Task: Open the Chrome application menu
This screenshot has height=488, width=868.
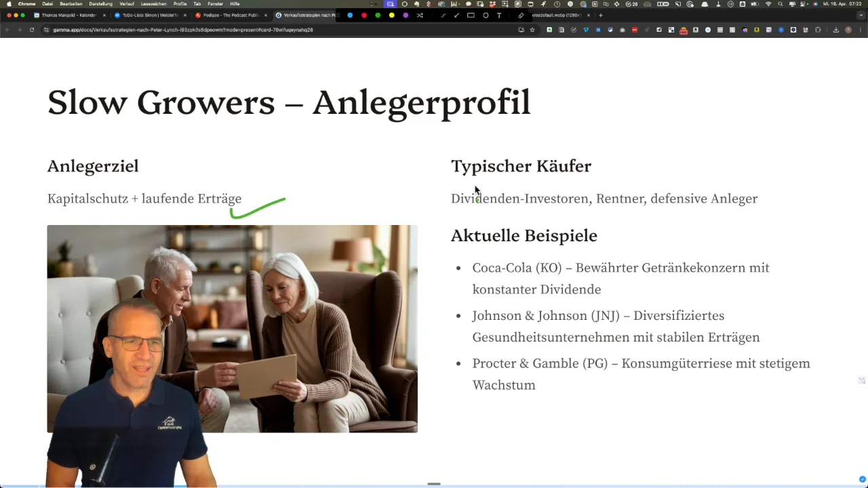Action: point(26,3)
